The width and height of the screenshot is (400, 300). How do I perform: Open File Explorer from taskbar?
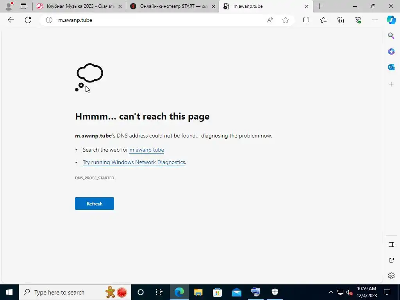(198, 292)
